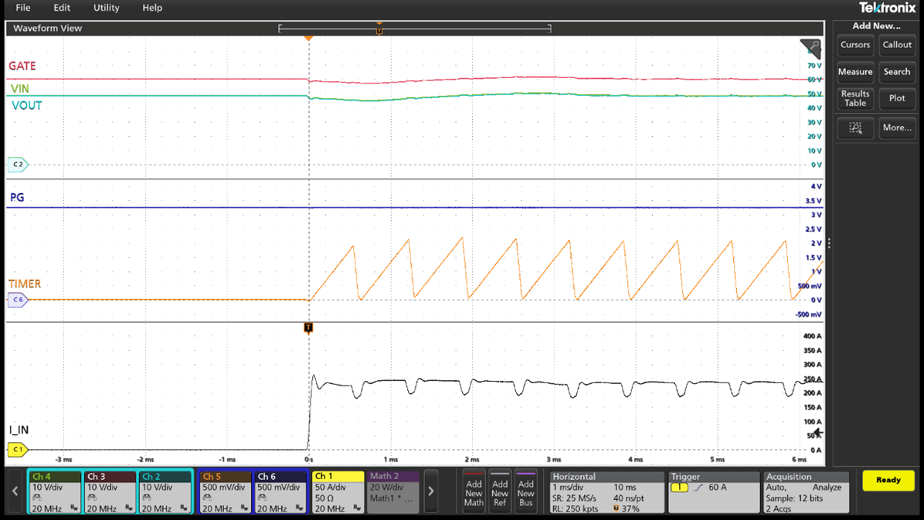The width and height of the screenshot is (924, 520).
Task: Open the Horizontal settings badge
Action: tap(605, 491)
